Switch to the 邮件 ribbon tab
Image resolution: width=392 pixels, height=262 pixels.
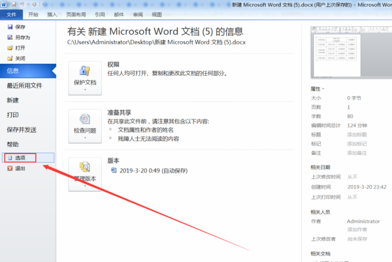[x=119, y=14]
